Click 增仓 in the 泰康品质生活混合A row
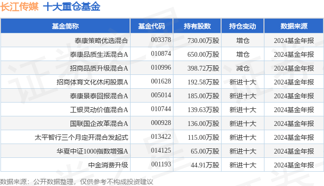The image size is (324, 186). click(x=243, y=54)
